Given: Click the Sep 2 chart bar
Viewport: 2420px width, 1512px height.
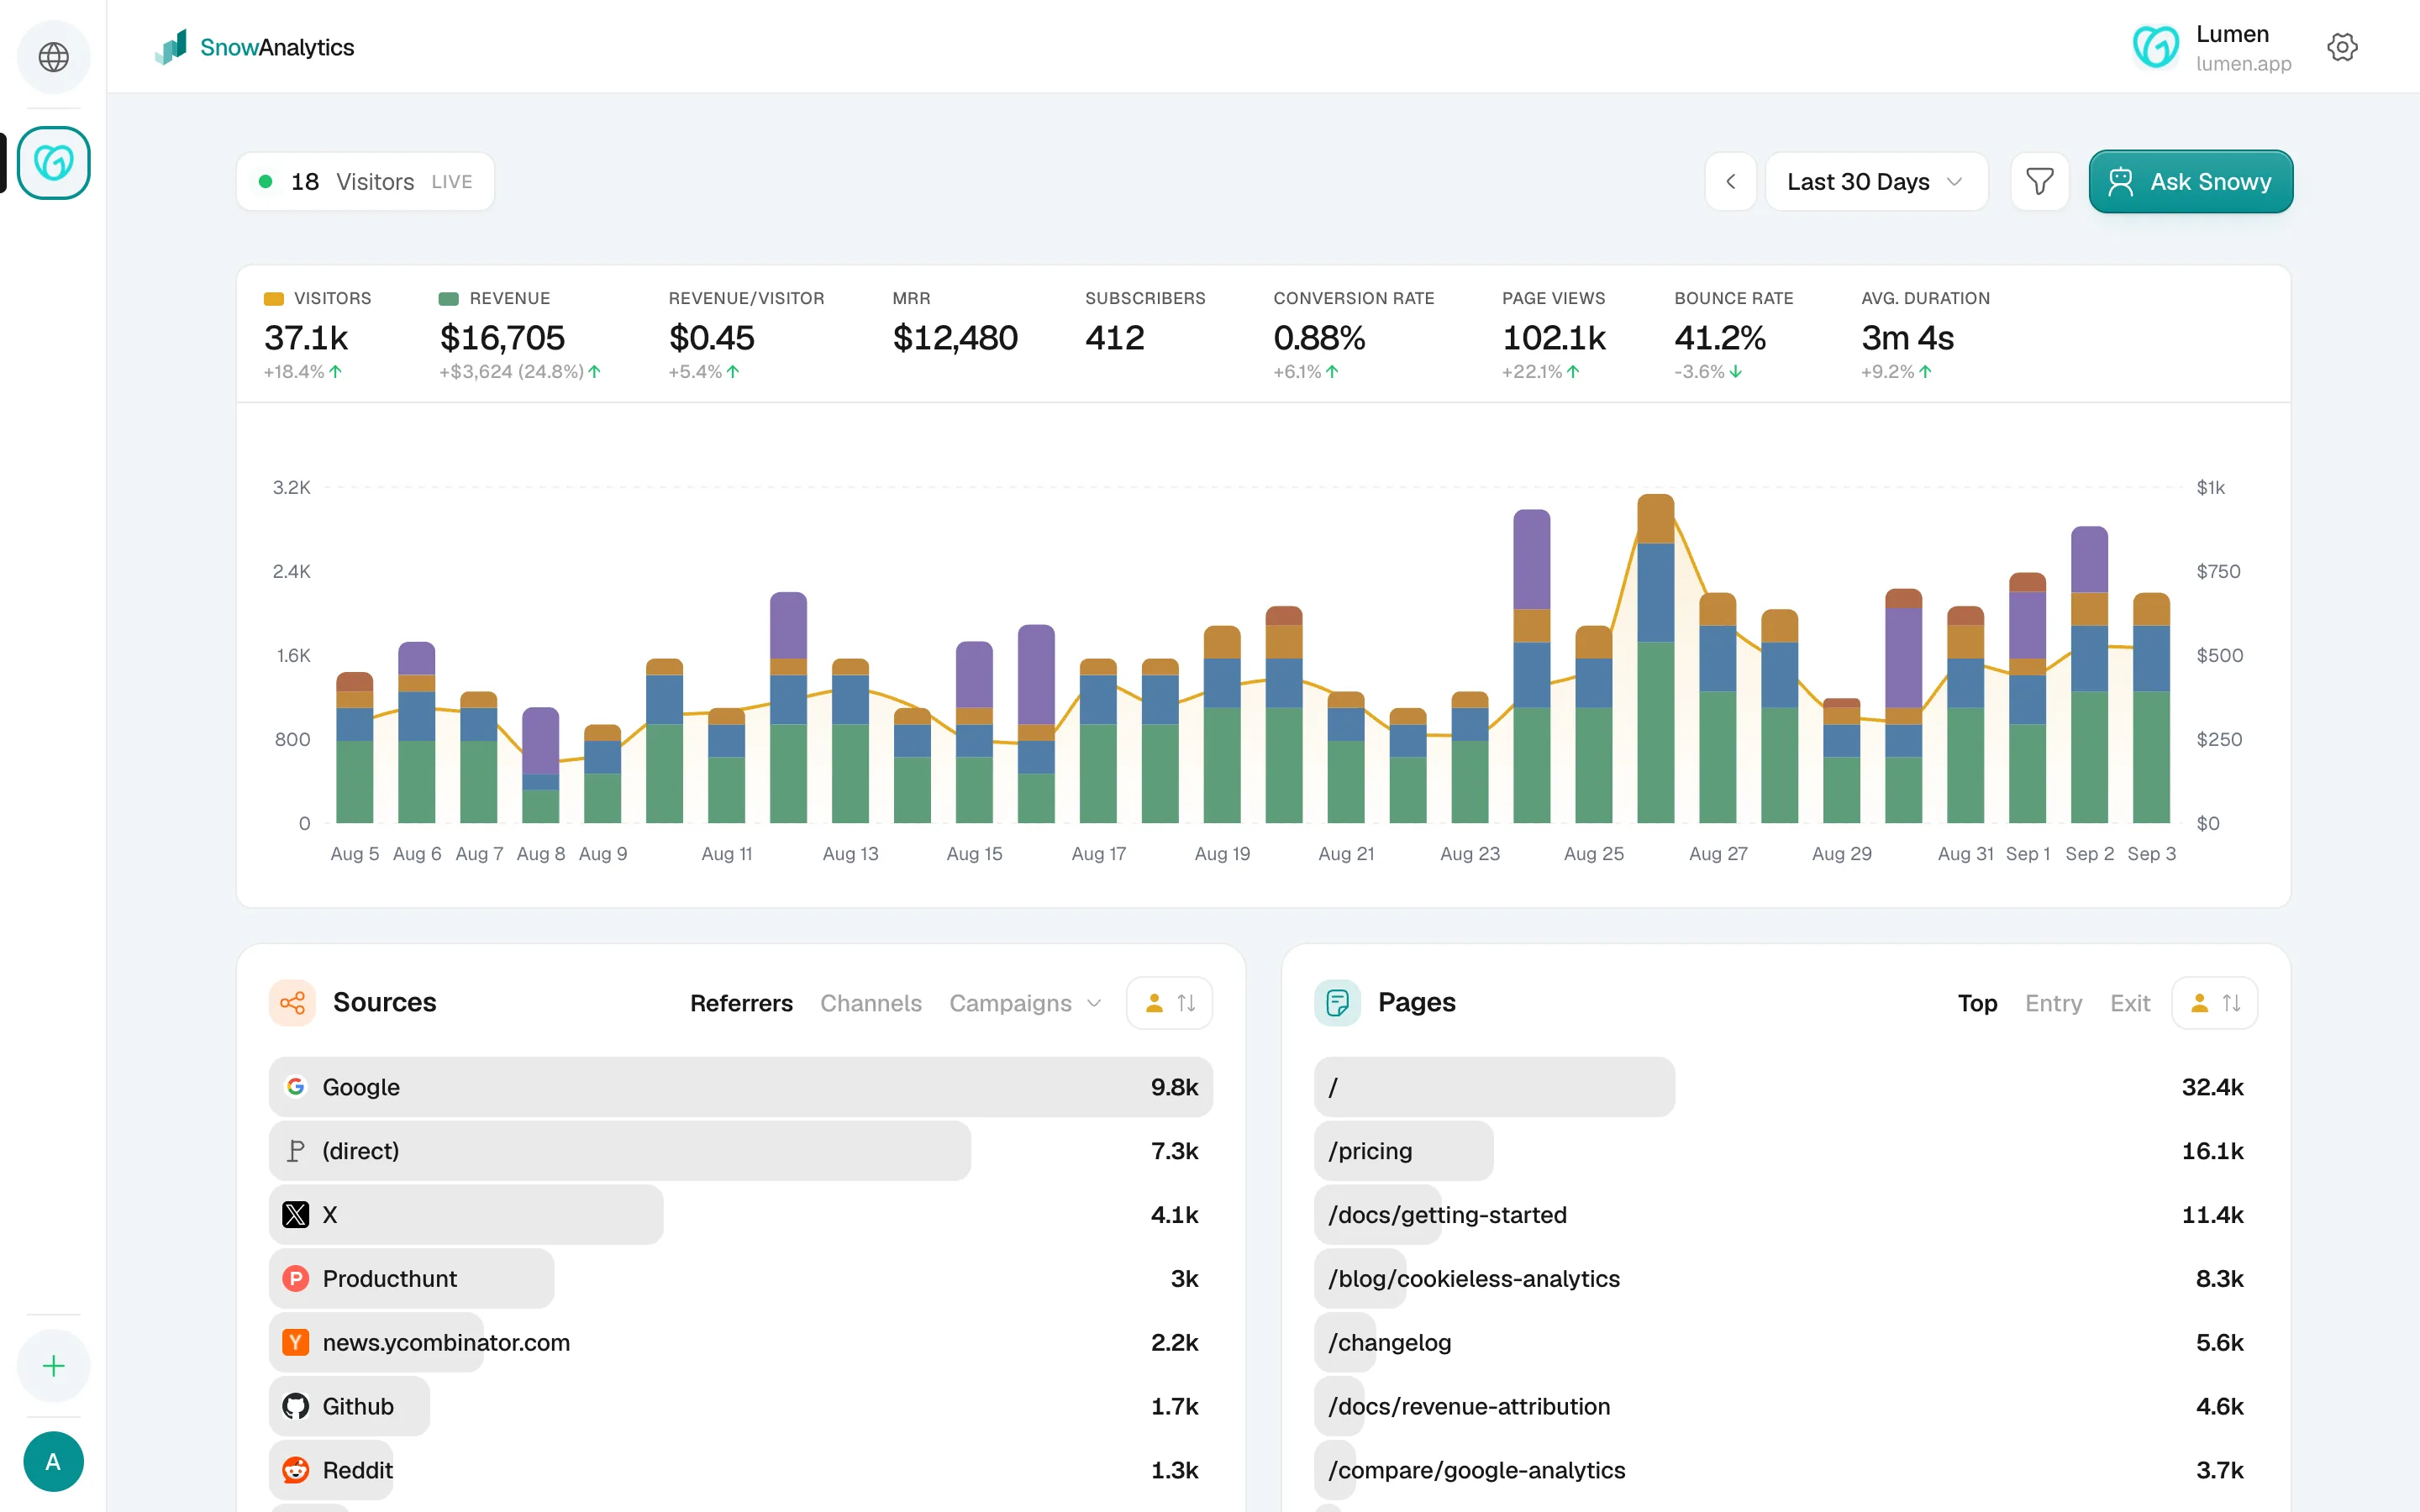Looking at the screenshot, I should (x=2089, y=675).
